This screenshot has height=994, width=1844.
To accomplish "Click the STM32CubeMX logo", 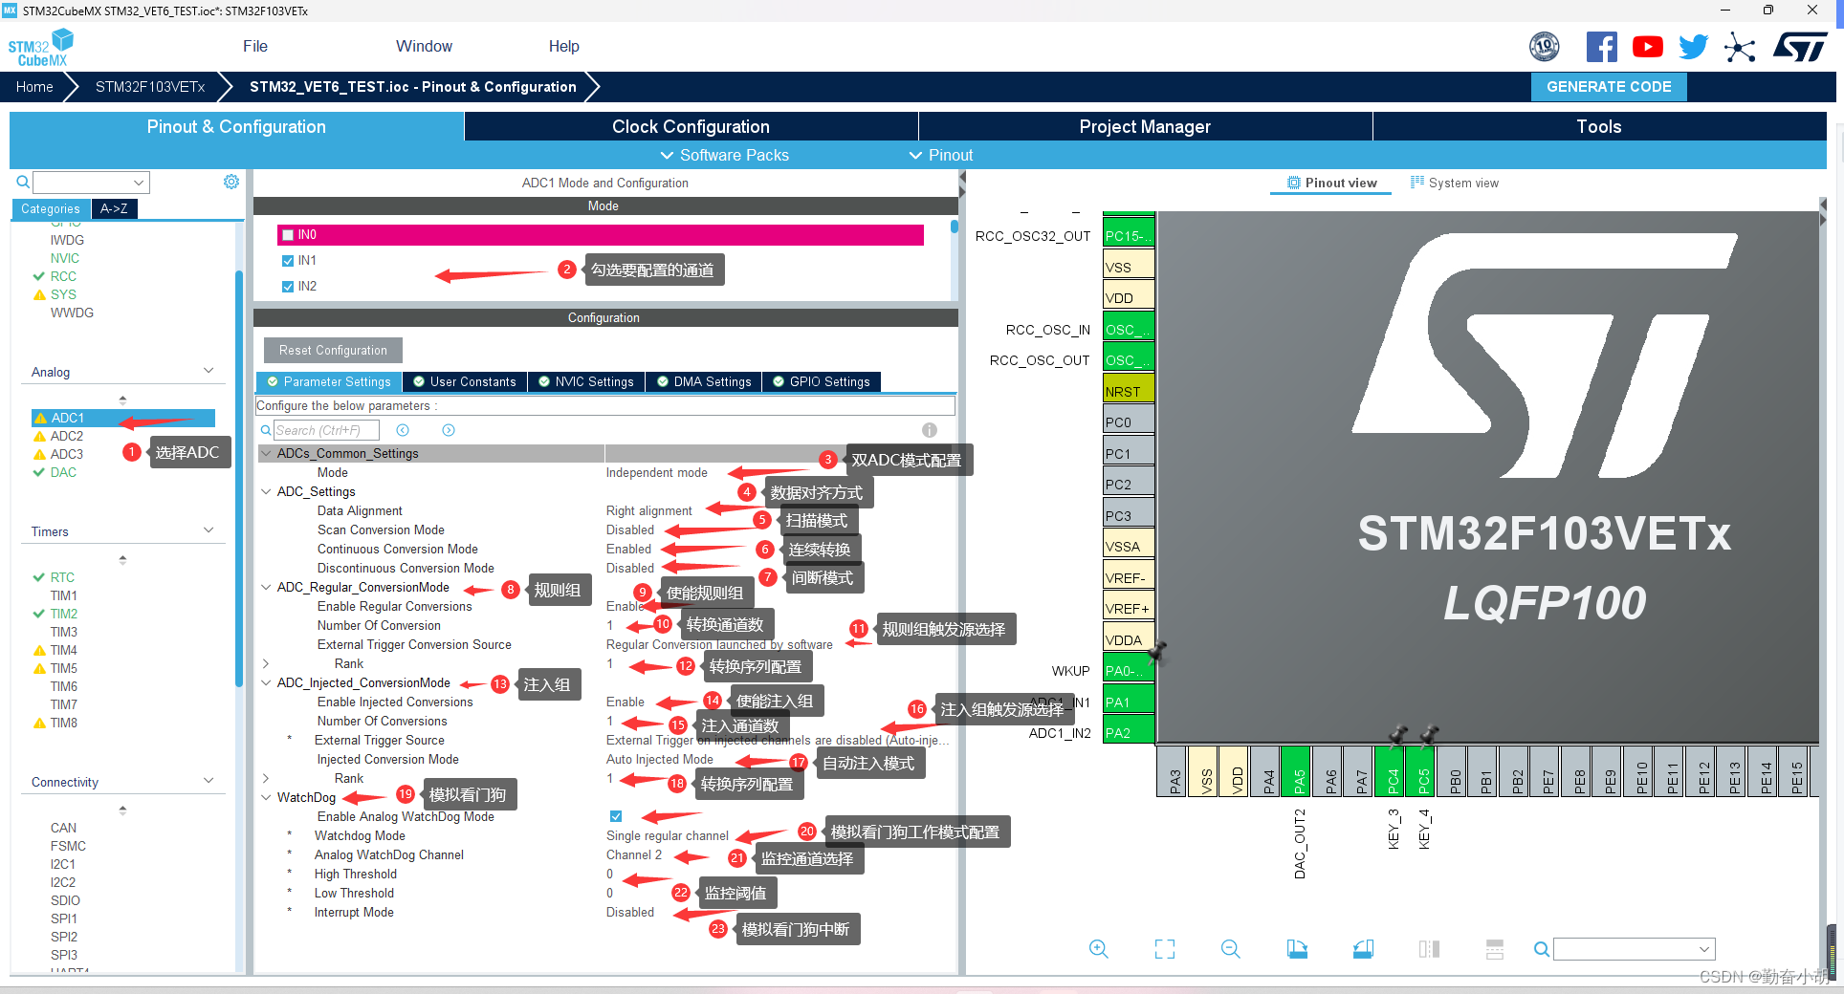I will coord(41,48).
